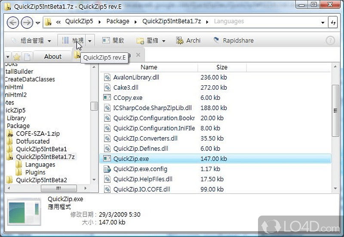Click the favorites star tab icon

pos(17,57)
